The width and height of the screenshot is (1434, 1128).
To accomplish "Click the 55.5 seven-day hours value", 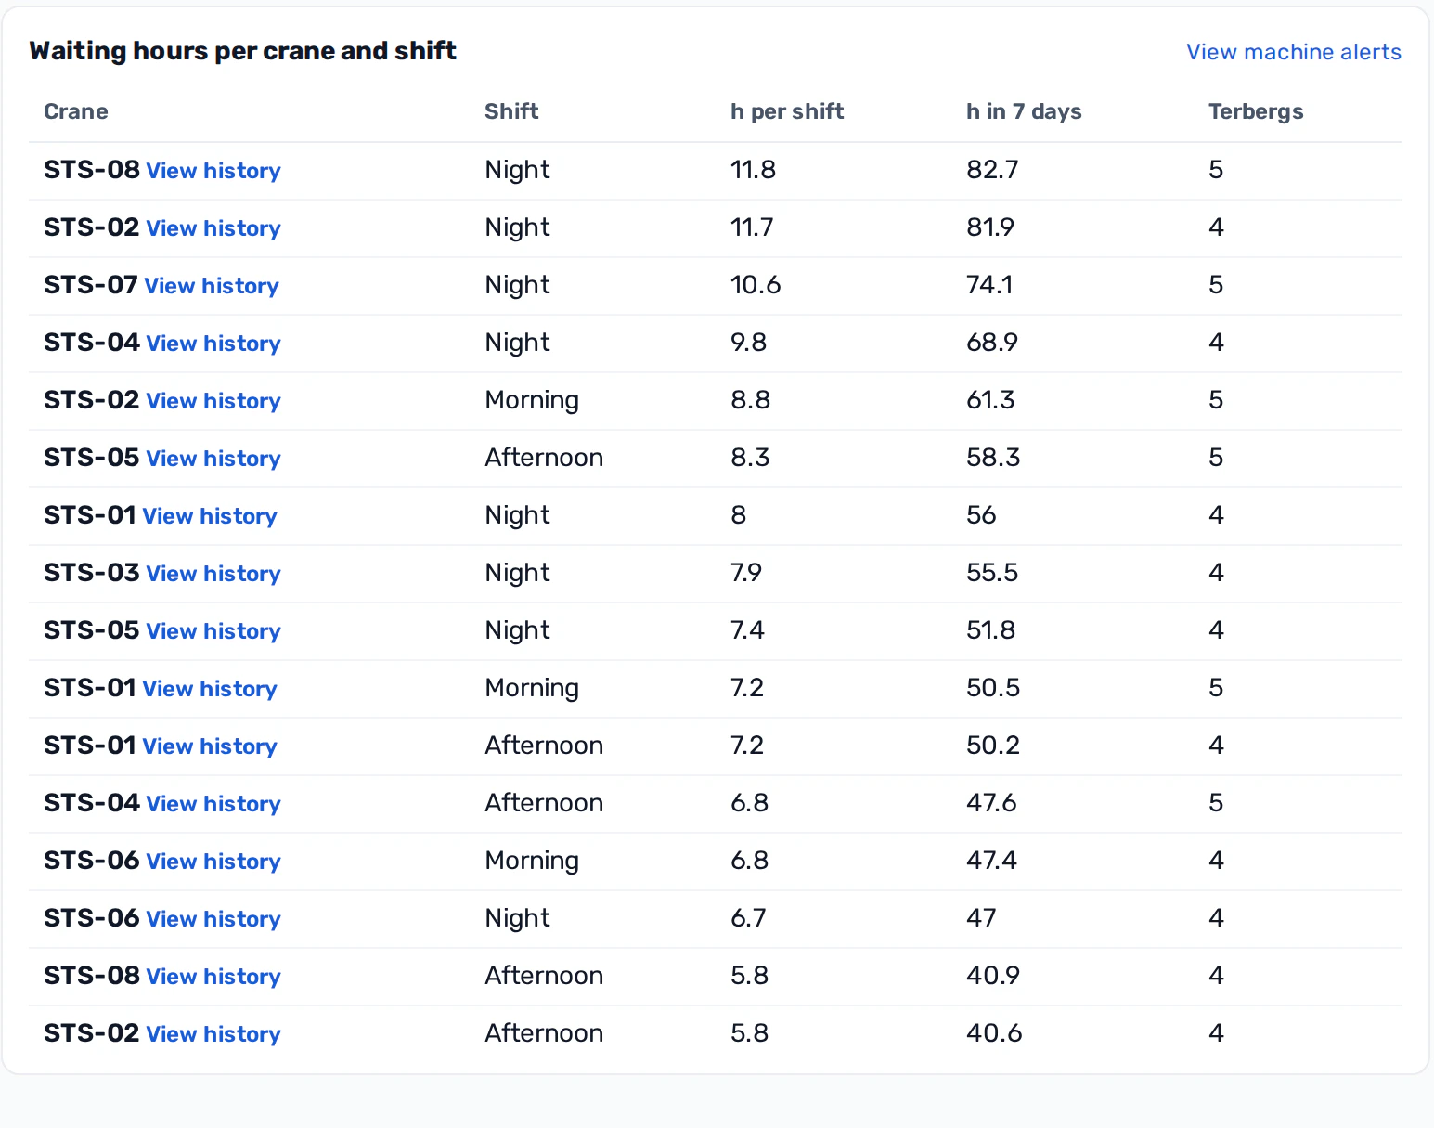I will coord(992,573).
